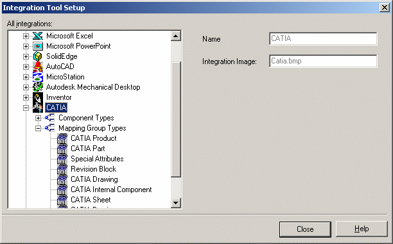393x244 pixels.
Task: Click the CATIA integration icon
Action: pos(38,108)
